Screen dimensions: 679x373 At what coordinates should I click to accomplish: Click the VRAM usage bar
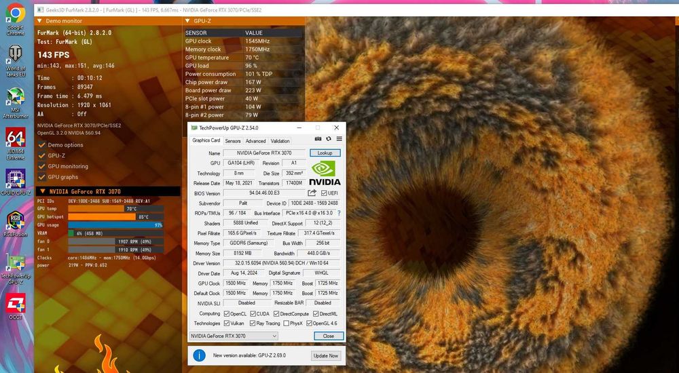click(115, 233)
